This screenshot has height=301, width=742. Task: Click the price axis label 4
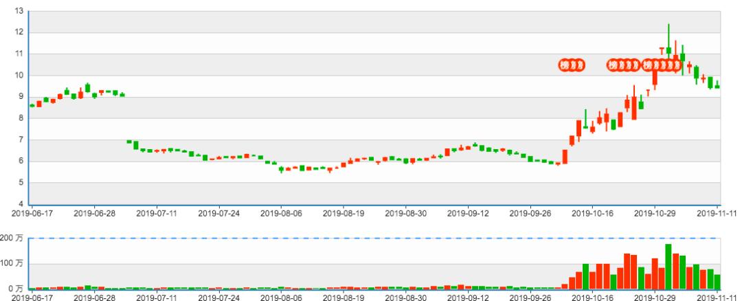(x=21, y=204)
